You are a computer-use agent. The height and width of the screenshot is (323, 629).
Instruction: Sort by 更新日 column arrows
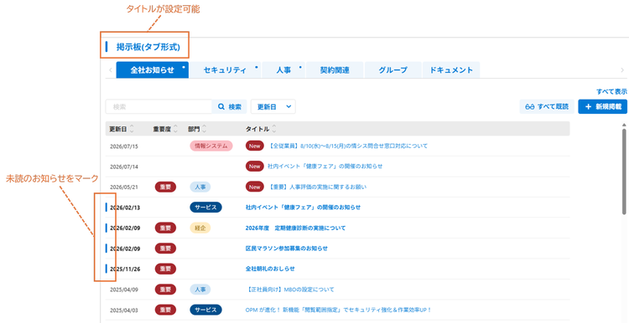132,129
